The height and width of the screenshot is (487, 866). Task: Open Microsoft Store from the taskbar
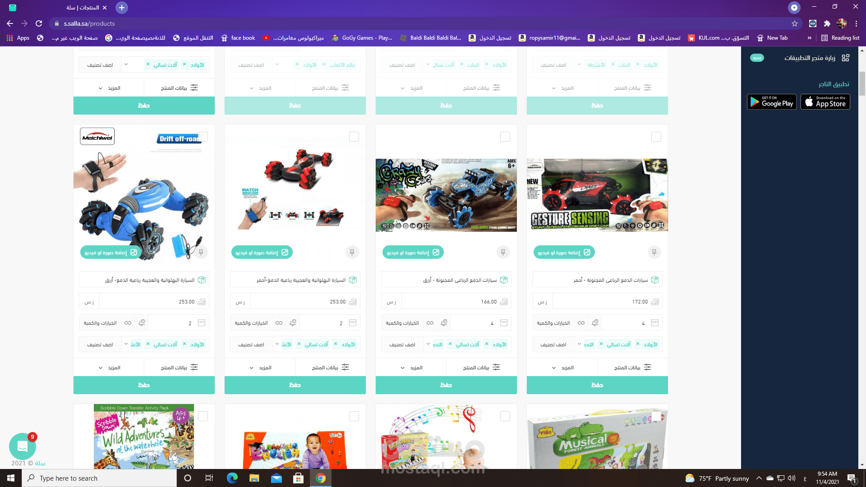pyautogui.click(x=298, y=478)
